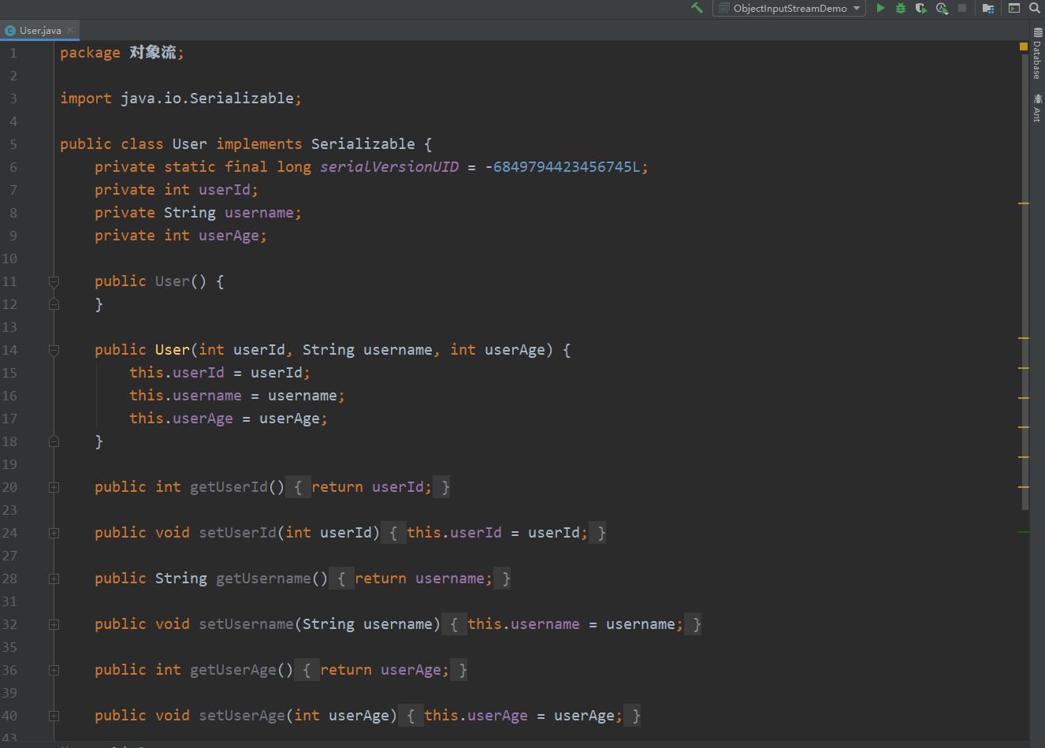Screen dimensions: 1045x748
Task: Click the getUserId method name
Action: [229, 487]
